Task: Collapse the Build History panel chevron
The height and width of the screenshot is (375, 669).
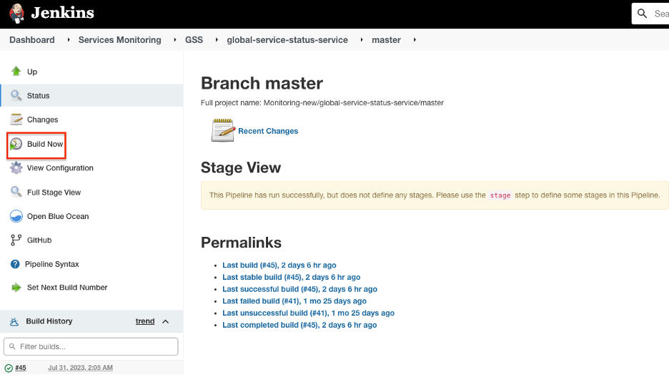Action: coord(166,321)
